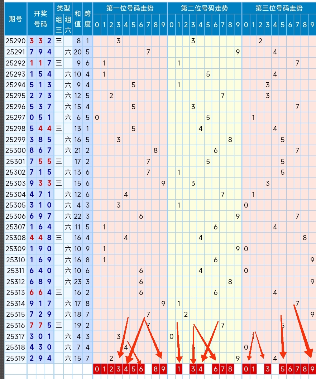This screenshot has width=316, height=379.
Task: Select red box 3 under third position trend
Action: click(x=268, y=369)
